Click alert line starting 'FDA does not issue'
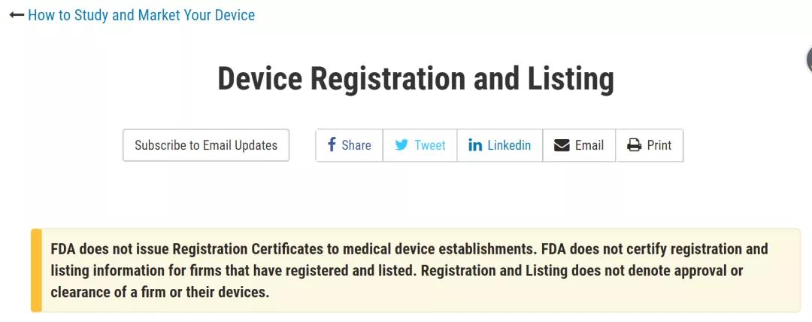Screen dimensions: 812x322 point(409,249)
